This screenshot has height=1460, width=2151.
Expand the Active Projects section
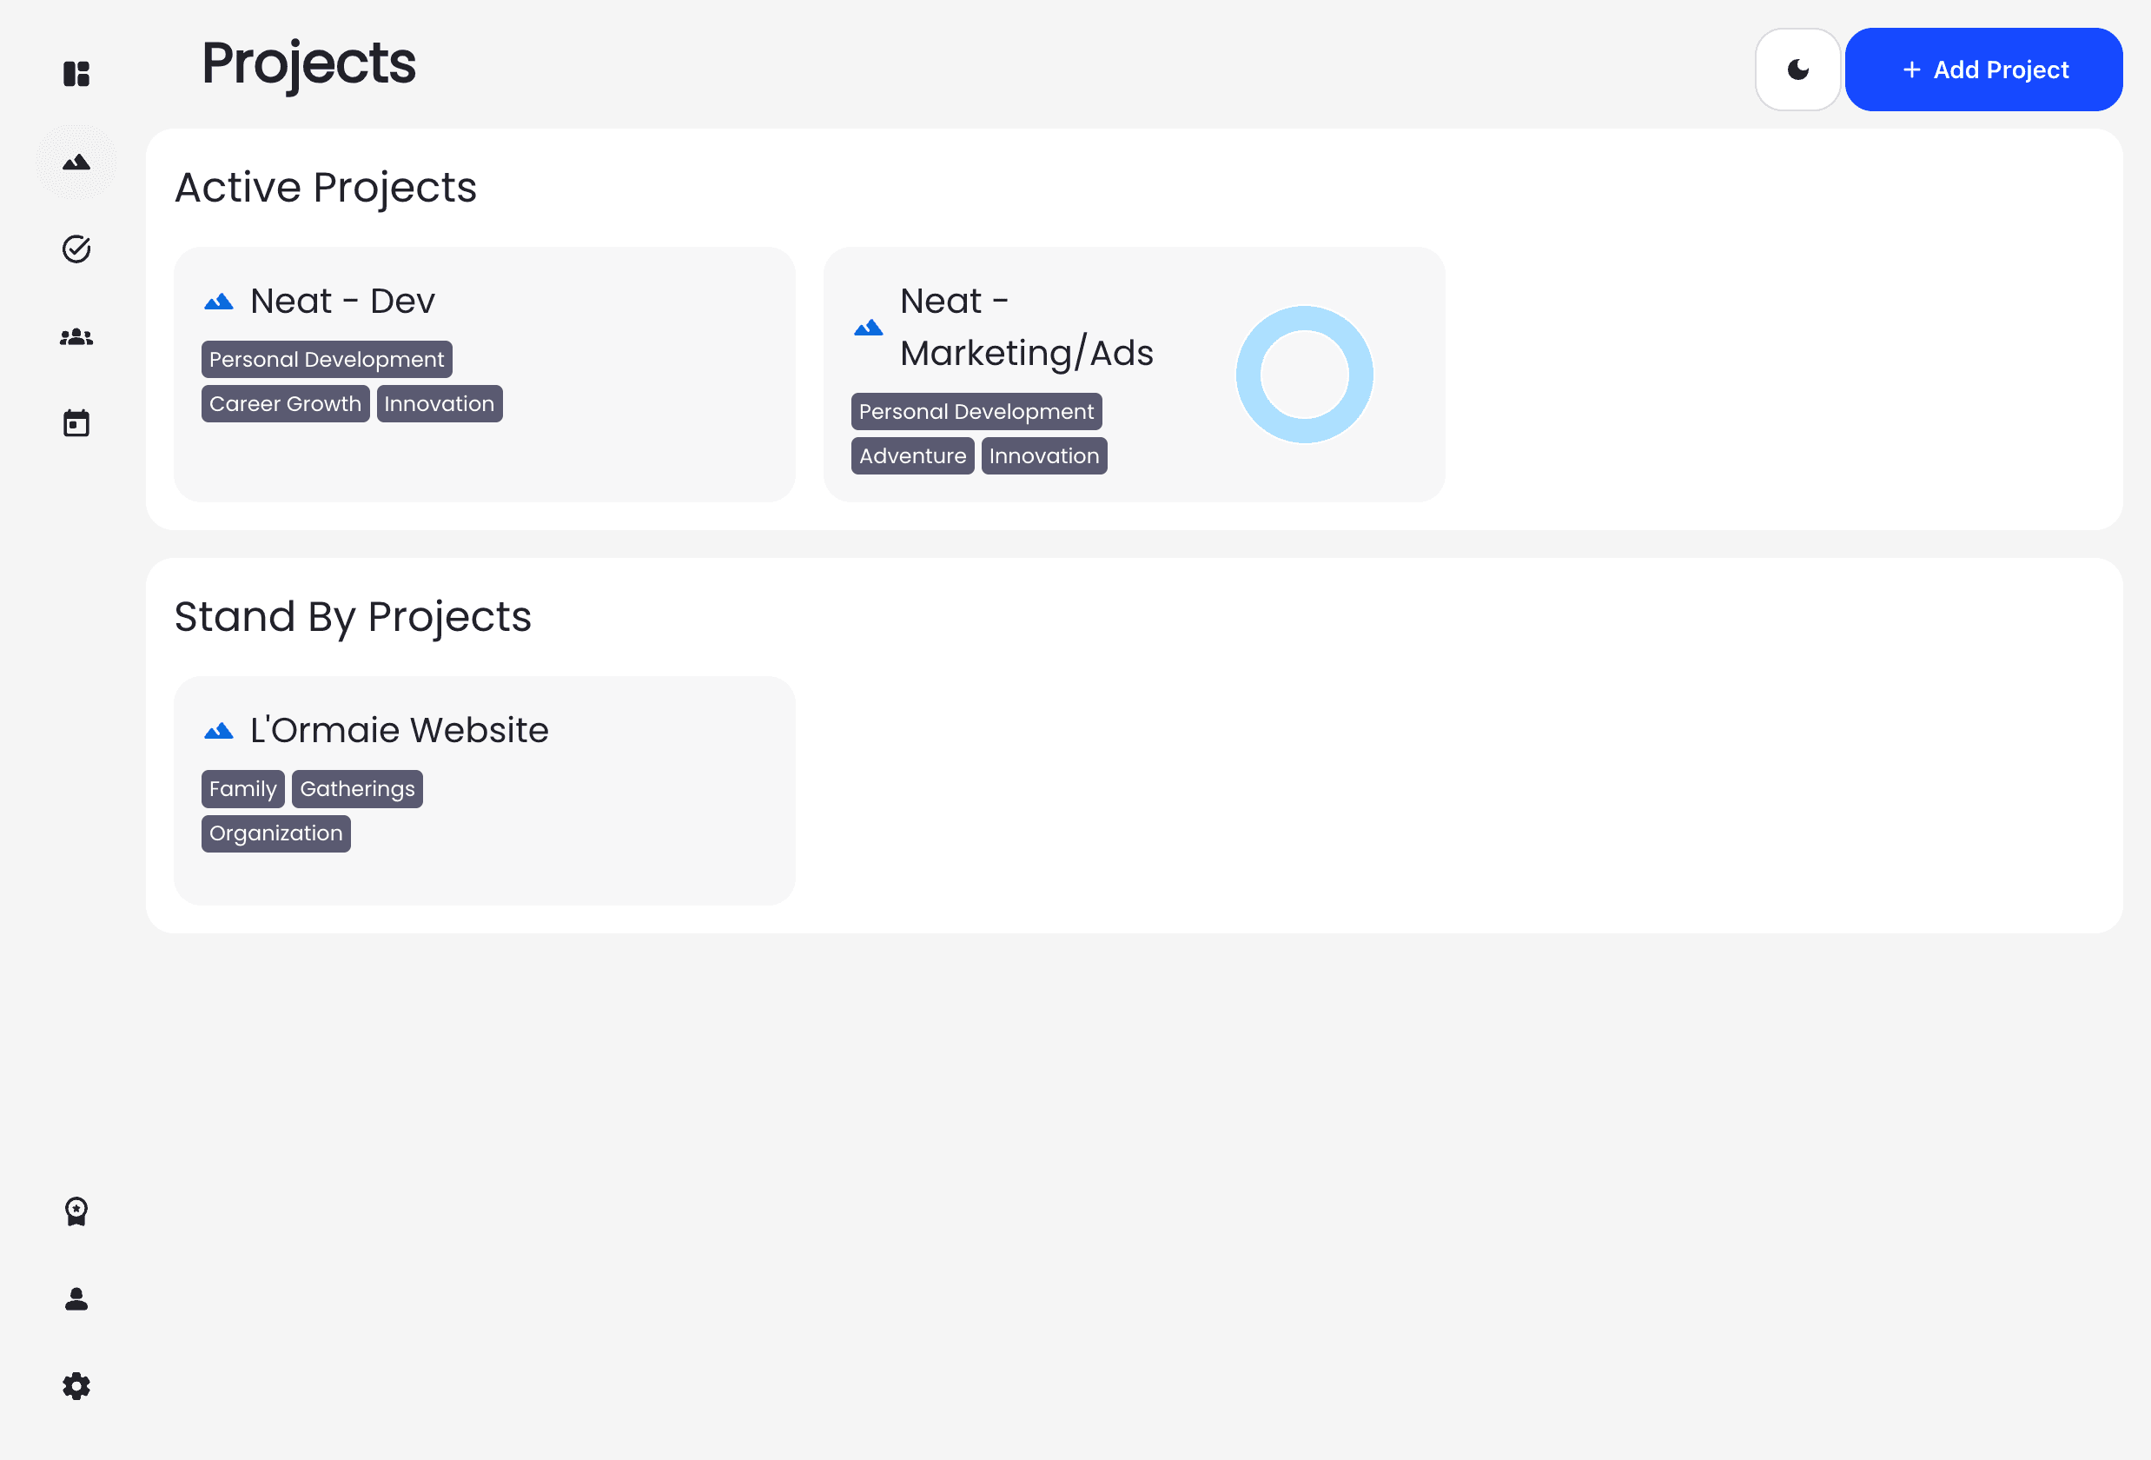(326, 187)
